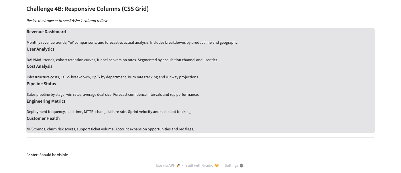Open the Use via API link
The width and height of the screenshot is (401, 173).
point(165,166)
